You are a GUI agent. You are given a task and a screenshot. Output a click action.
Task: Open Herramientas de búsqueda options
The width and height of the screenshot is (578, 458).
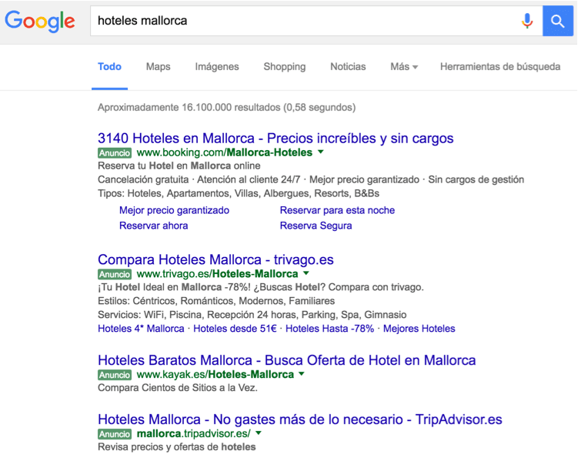(500, 67)
